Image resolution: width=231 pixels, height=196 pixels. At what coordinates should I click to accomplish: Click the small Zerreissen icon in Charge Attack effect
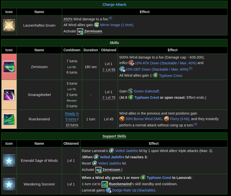tap(80, 31)
